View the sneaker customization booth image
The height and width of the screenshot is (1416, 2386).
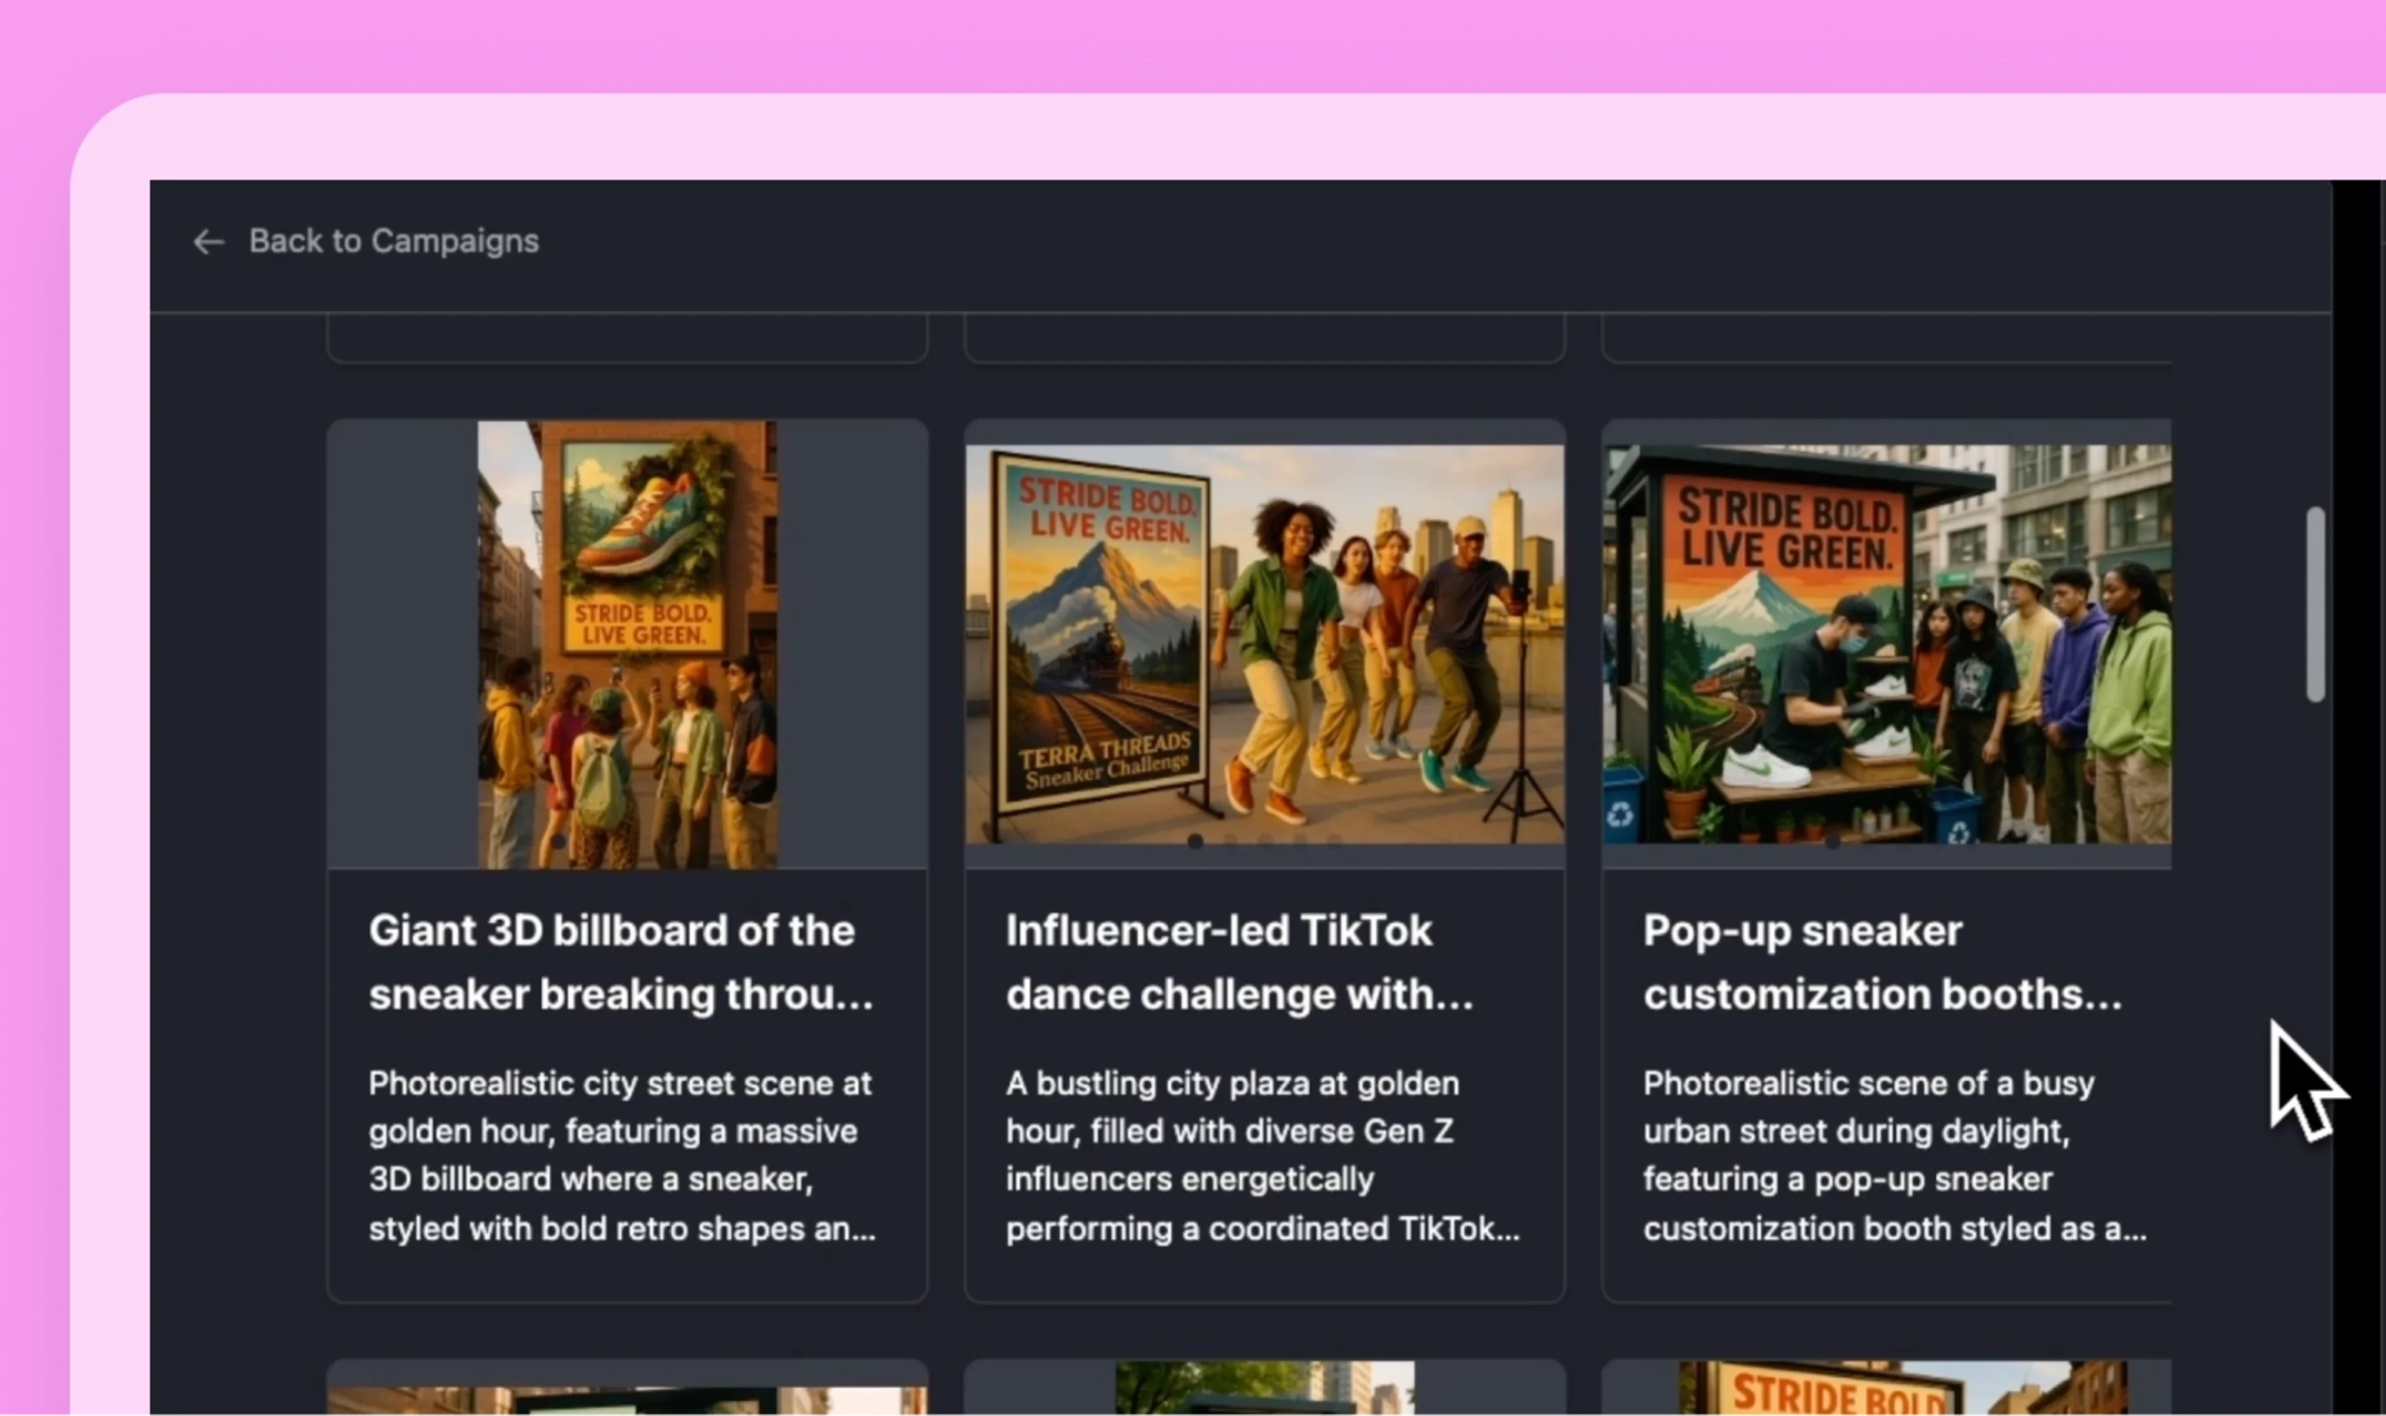click(x=1887, y=642)
